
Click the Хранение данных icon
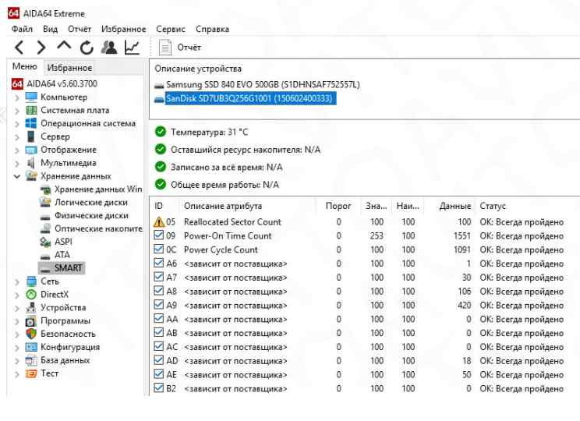pos(31,176)
